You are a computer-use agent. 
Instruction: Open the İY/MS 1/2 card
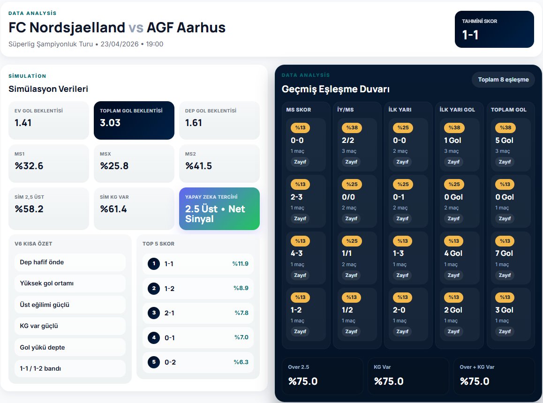coord(357,314)
